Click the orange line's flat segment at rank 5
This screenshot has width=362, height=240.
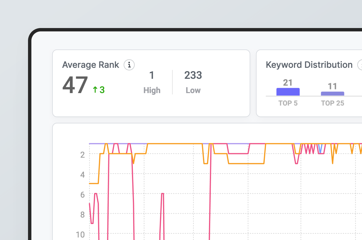[x=94, y=183]
